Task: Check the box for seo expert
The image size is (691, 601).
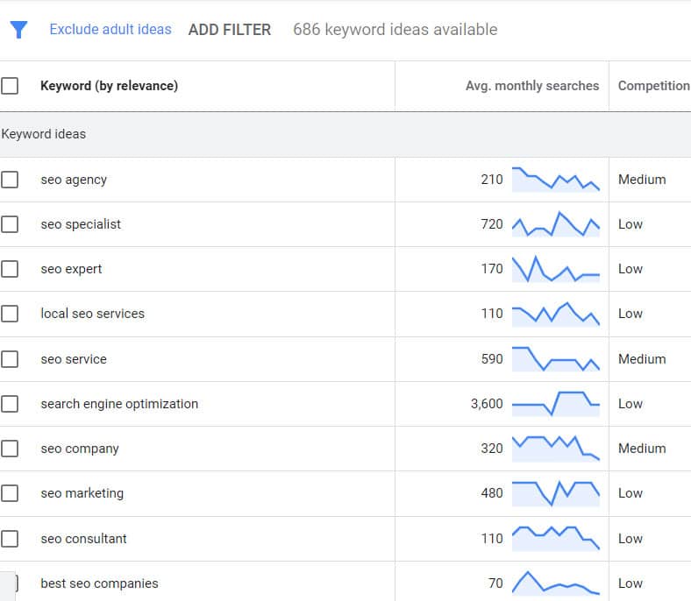Action: click(10, 269)
